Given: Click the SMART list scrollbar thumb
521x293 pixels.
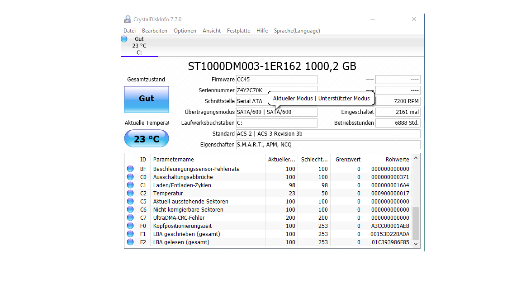Looking at the screenshot, I should 416,223.
